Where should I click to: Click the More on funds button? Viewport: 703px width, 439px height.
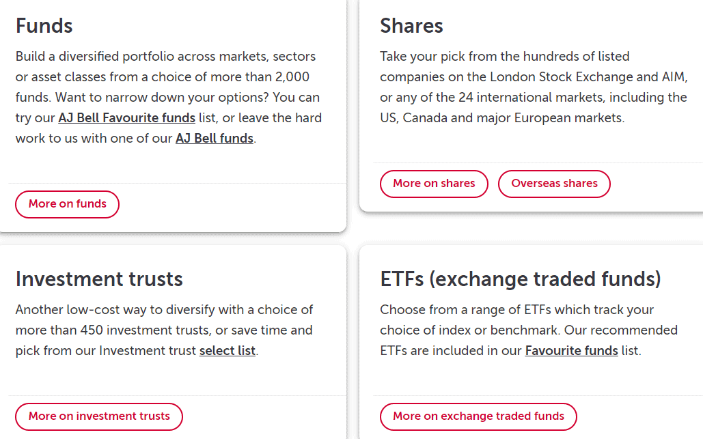point(67,204)
